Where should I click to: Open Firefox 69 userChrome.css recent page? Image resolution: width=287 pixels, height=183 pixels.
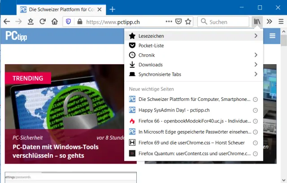tap(193, 143)
